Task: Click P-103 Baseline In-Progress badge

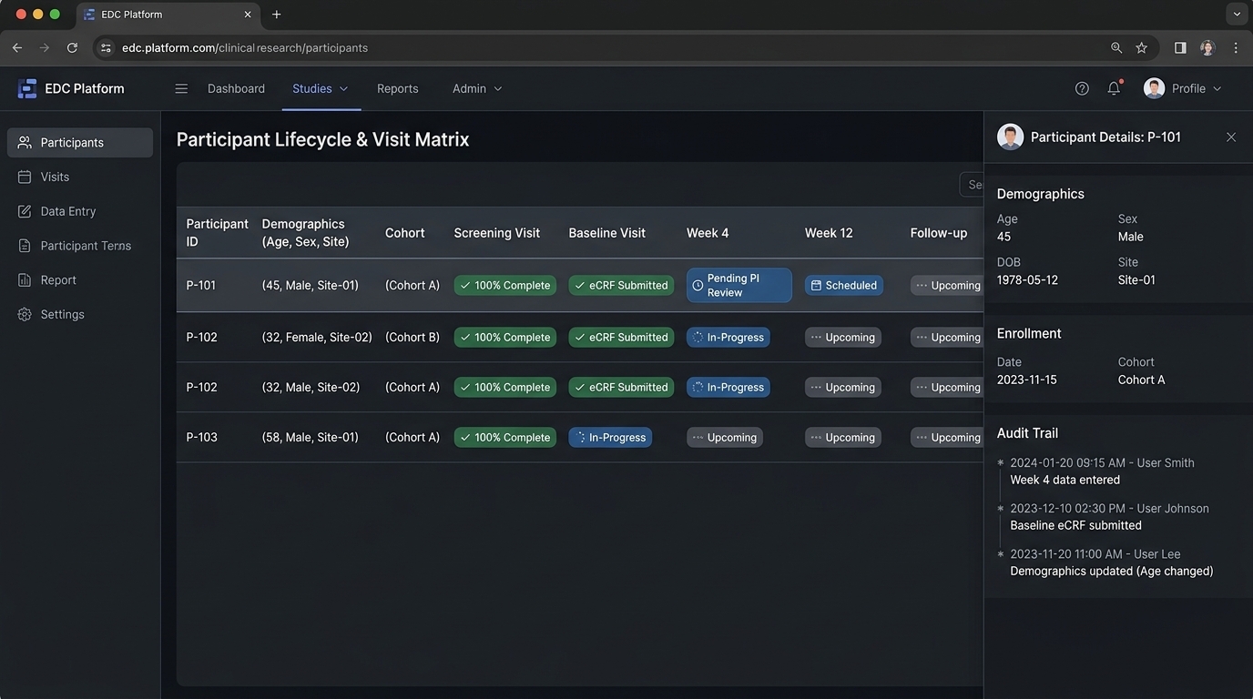Action: coord(610,437)
